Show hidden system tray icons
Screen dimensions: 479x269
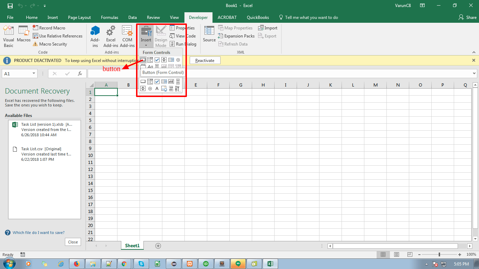point(426,264)
